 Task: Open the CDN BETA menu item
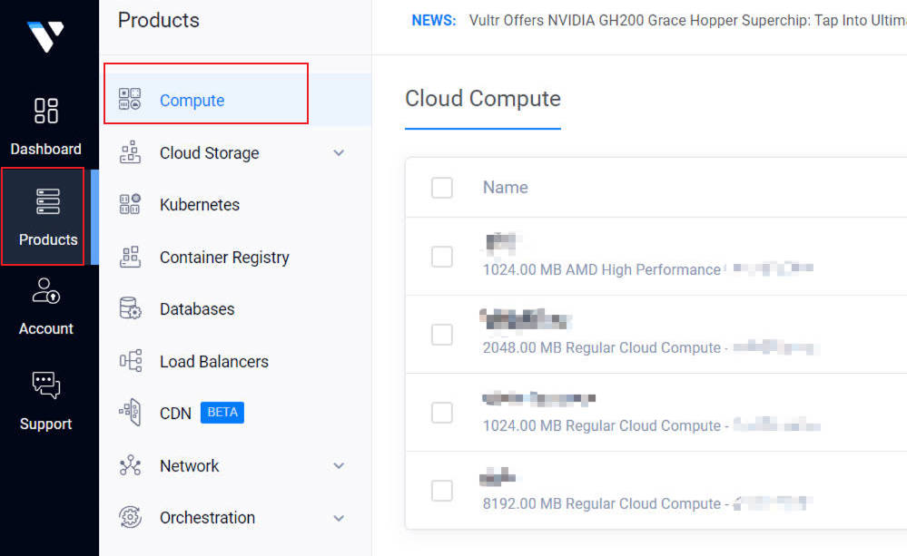click(175, 414)
